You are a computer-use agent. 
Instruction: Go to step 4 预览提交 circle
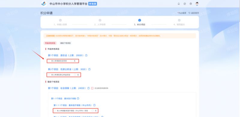click(179, 20)
